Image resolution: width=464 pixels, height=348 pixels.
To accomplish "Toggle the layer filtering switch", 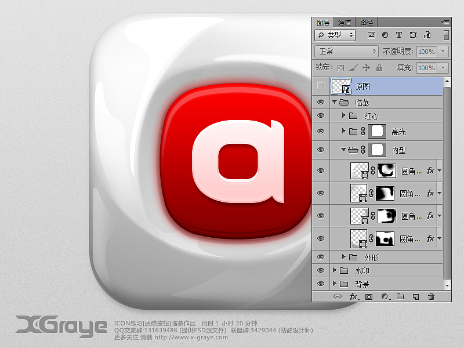I will (446, 35).
